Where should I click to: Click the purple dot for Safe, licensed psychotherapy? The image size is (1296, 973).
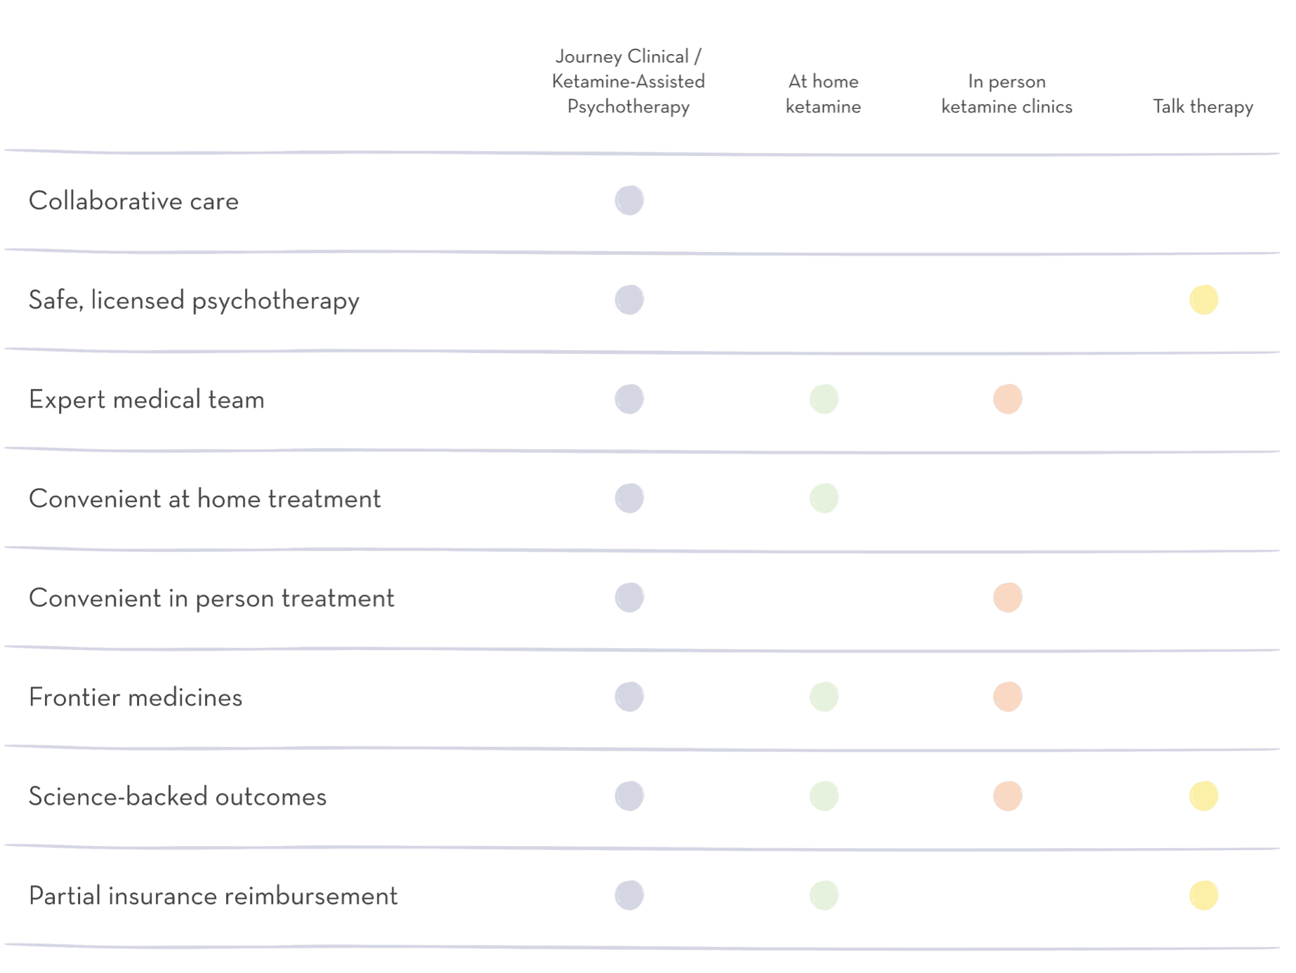point(629,300)
